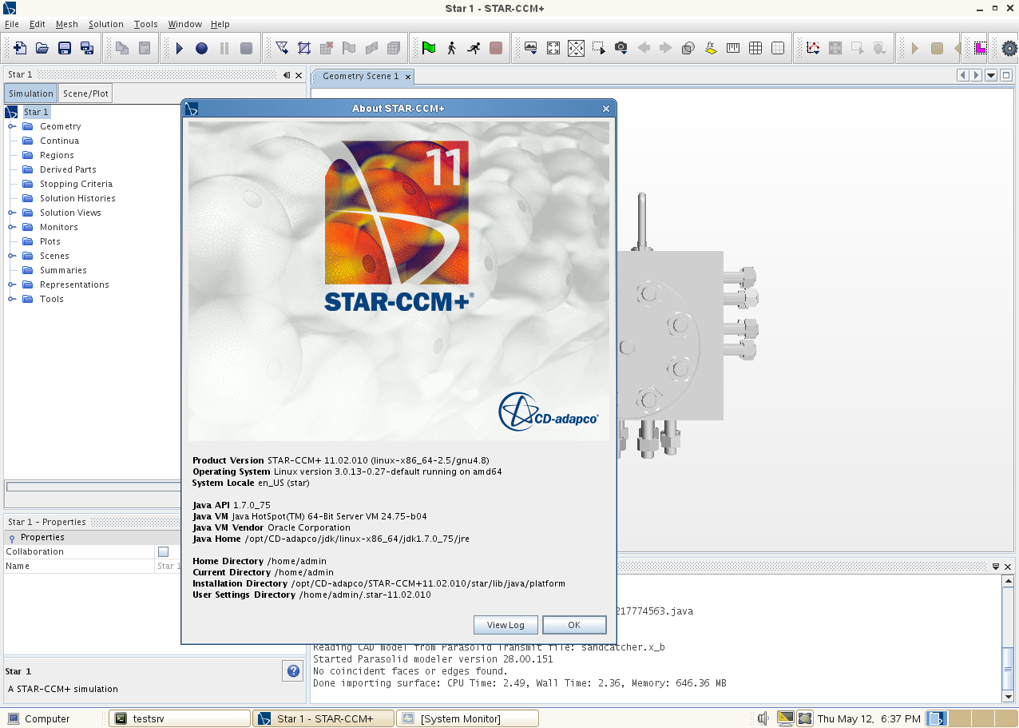The width and height of the screenshot is (1019, 728).
Task: Expand the Monitors tree node
Action: pyautogui.click(x=12, y=227)
